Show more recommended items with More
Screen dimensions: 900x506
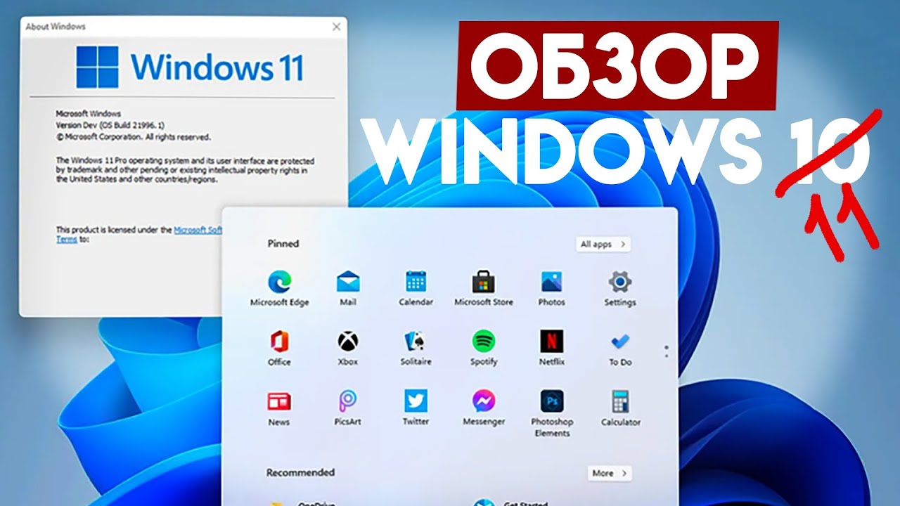tap(610, 473)
